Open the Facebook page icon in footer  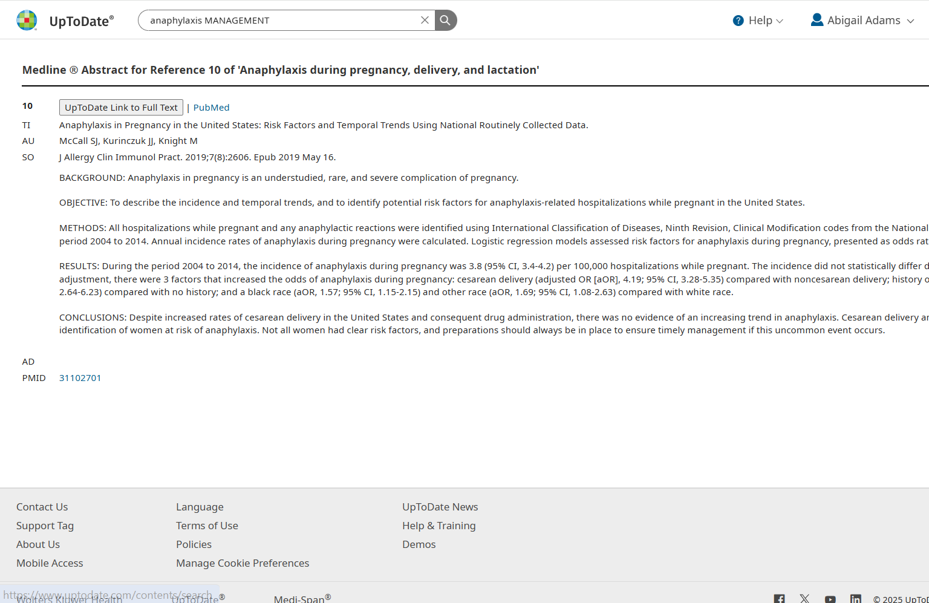point(779,599)
